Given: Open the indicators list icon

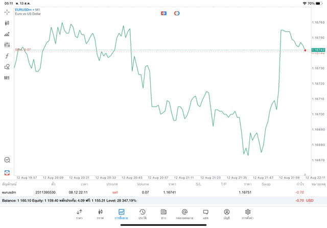Looking at the screenshot, I should pos(7,34).
